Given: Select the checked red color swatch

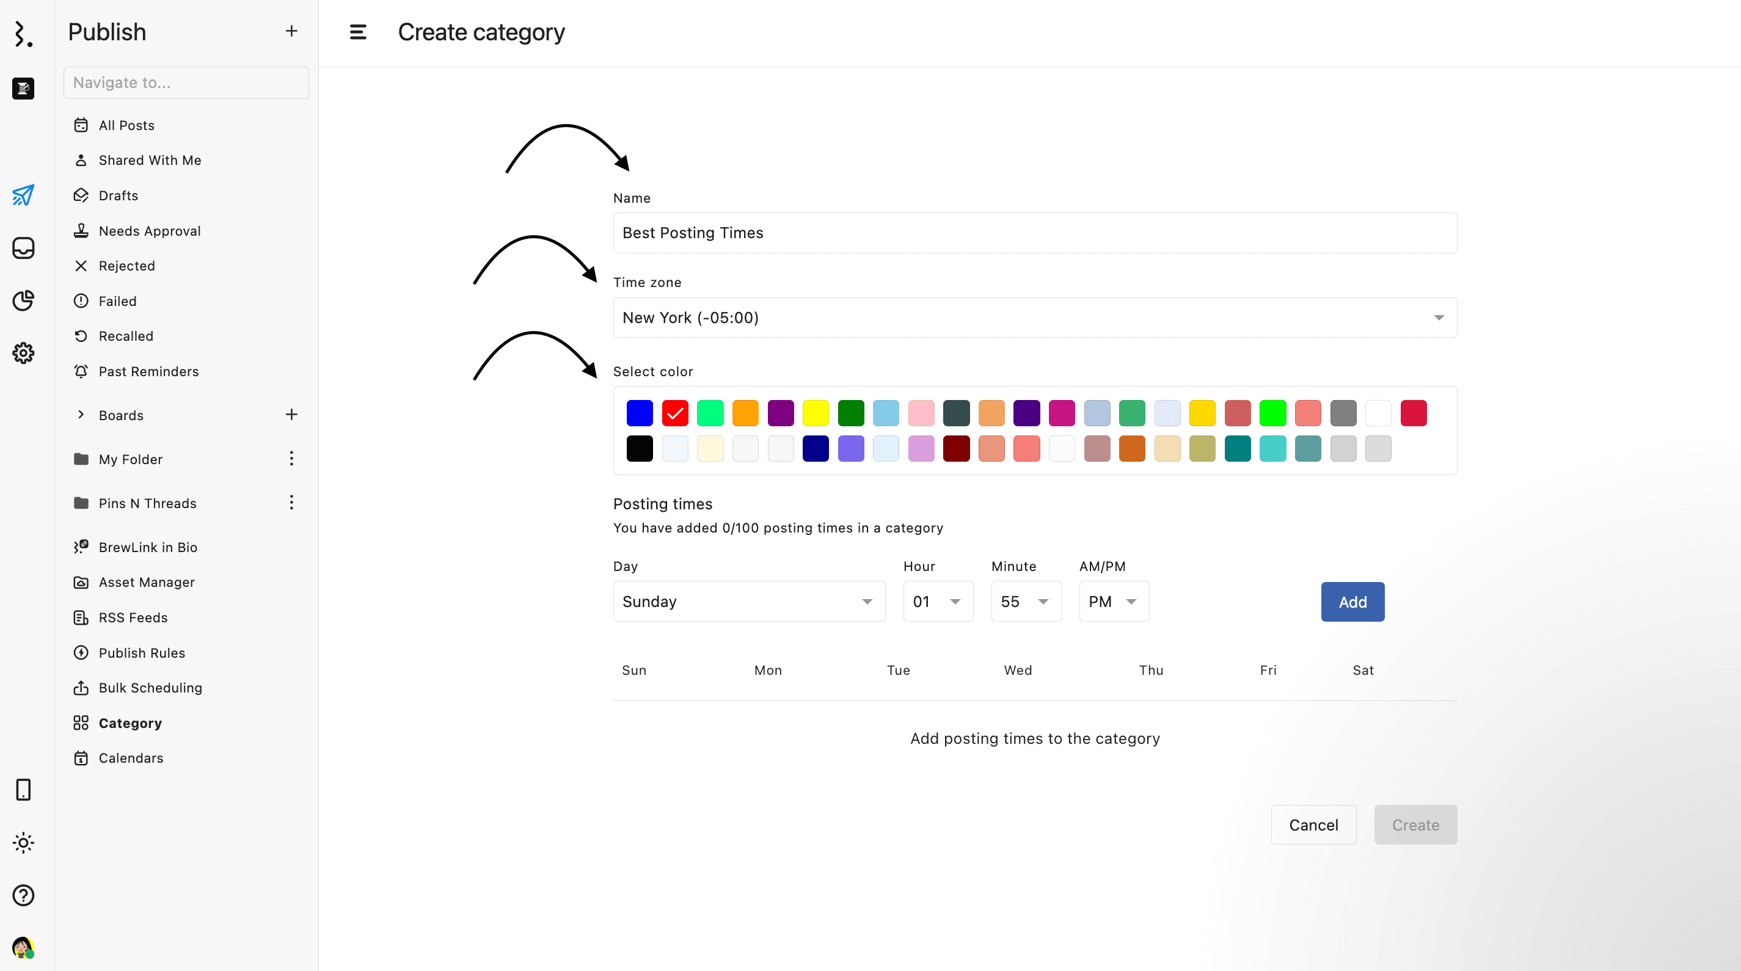Looking at the screenshot, I should point(674,413).
